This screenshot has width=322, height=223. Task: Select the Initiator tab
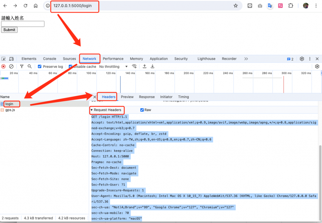click(166, 97)
